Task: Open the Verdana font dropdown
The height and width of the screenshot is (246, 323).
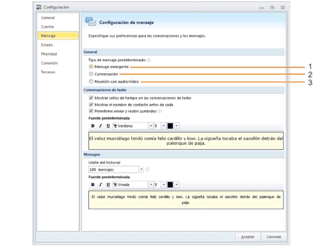Action: pos(151,126)
